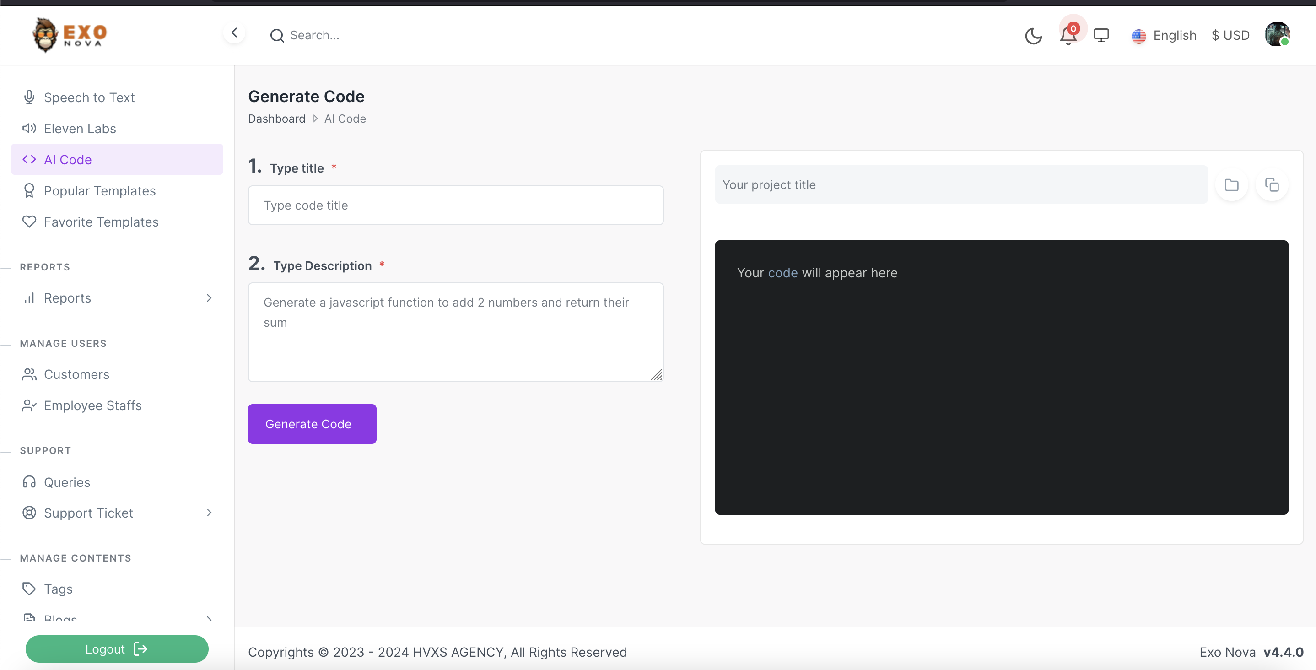Click the Dashboard breadcrumb link

tap(276, 119)
